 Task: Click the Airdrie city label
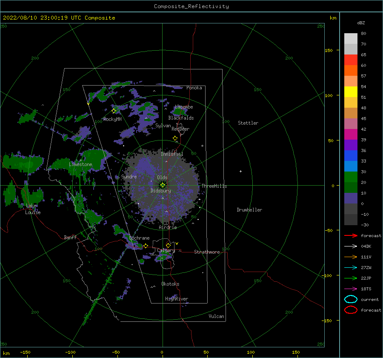tap(168, 227)
